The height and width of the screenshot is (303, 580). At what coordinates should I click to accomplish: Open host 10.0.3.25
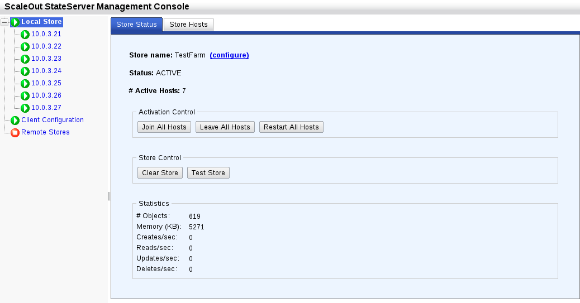pos(46,83)
